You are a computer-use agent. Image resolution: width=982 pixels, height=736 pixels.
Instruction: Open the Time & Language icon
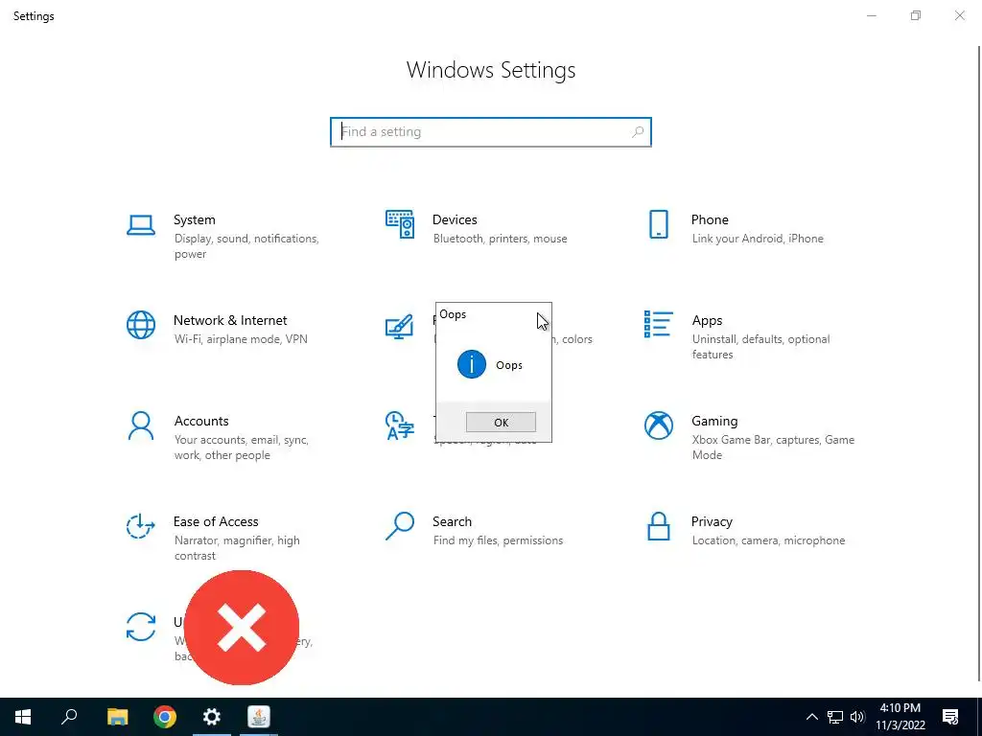(x=400, y=425)
